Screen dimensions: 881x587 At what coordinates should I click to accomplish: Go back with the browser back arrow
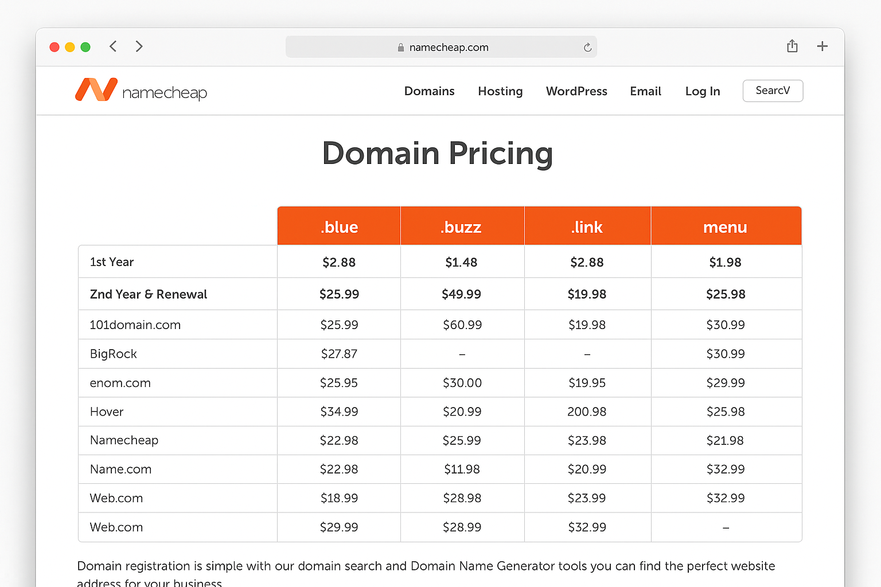[x=113, y=46]
